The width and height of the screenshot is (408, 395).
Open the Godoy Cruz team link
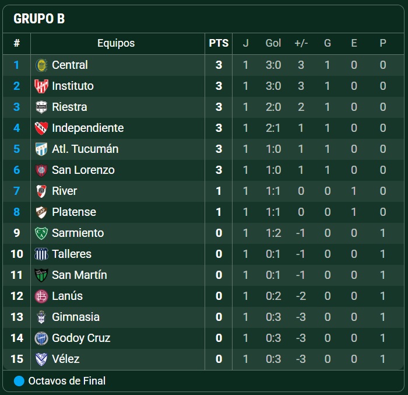pos(81,338)
